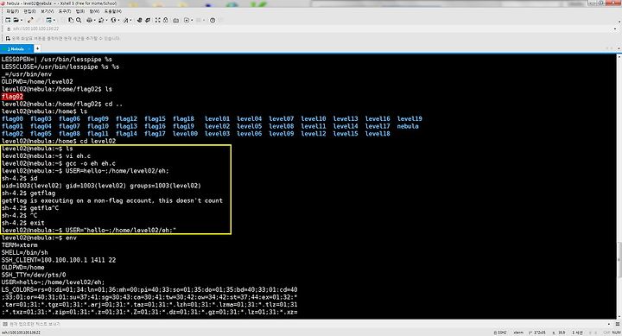Screen dimensions: 622x336
Task: Open the Edit menu (편집)
Action: coord(29,11)
